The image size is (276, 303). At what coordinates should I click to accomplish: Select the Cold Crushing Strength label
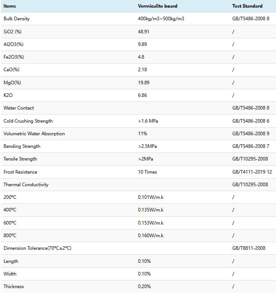pos(28,121)
